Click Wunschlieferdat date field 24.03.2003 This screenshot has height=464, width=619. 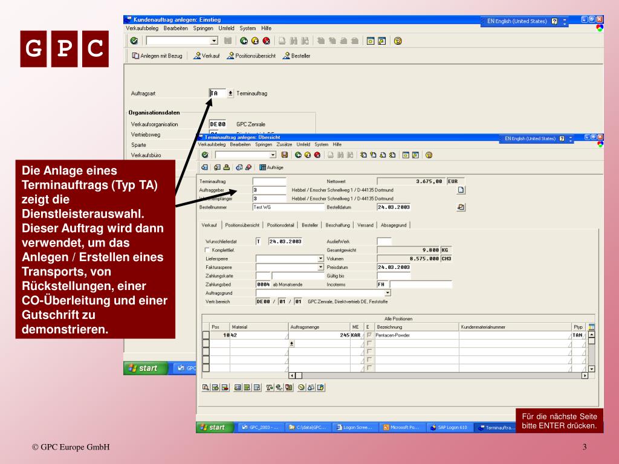[285, 241]
